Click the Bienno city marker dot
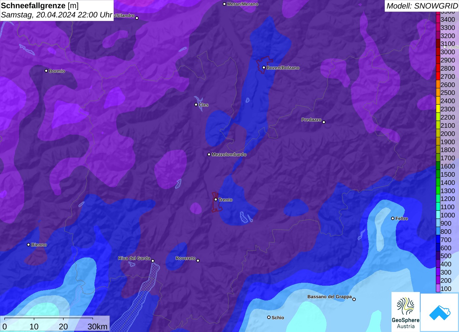 pyautogui.click(x=29, y=245)
